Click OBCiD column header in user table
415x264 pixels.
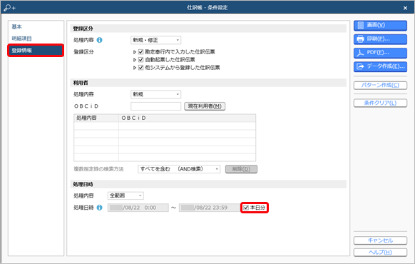tap(187, 118)
